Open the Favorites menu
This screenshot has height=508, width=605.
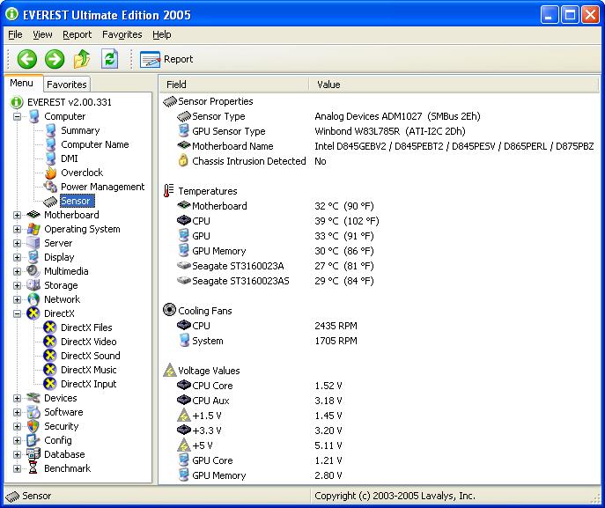(x=122, y=34)
